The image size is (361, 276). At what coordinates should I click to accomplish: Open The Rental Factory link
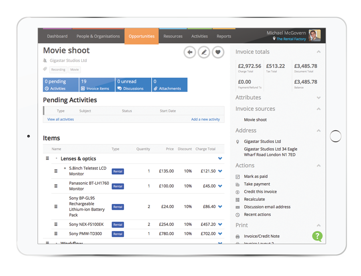291,39
